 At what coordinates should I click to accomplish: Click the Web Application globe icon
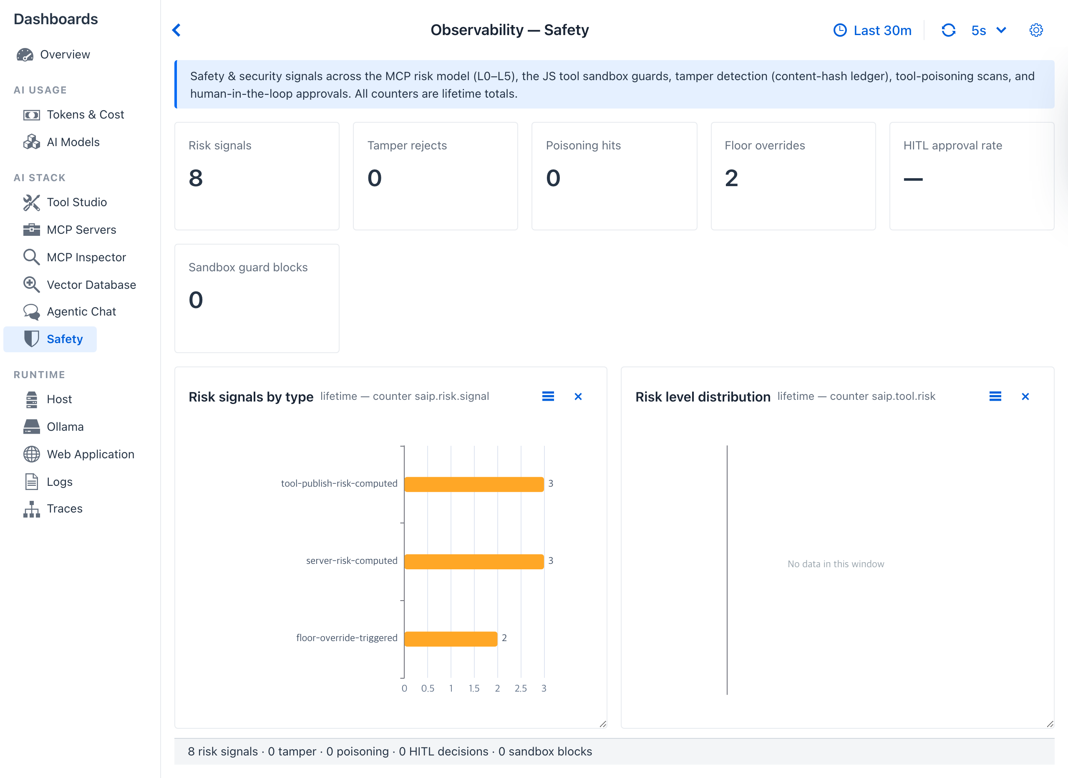click(32, 454)
